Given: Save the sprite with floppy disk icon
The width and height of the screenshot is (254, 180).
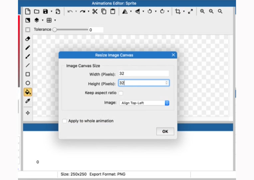Looking at the screenshot, I should (x=46, y=12).
